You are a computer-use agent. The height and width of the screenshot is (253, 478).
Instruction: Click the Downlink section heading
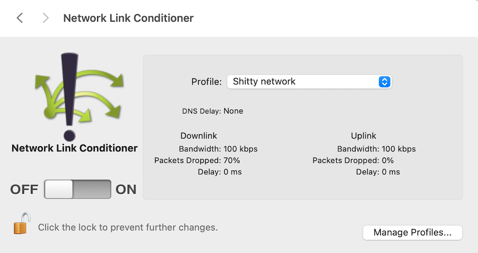198,136
